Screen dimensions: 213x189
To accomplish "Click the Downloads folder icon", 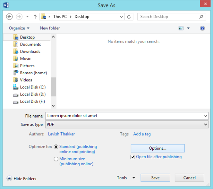I will 16,51.
